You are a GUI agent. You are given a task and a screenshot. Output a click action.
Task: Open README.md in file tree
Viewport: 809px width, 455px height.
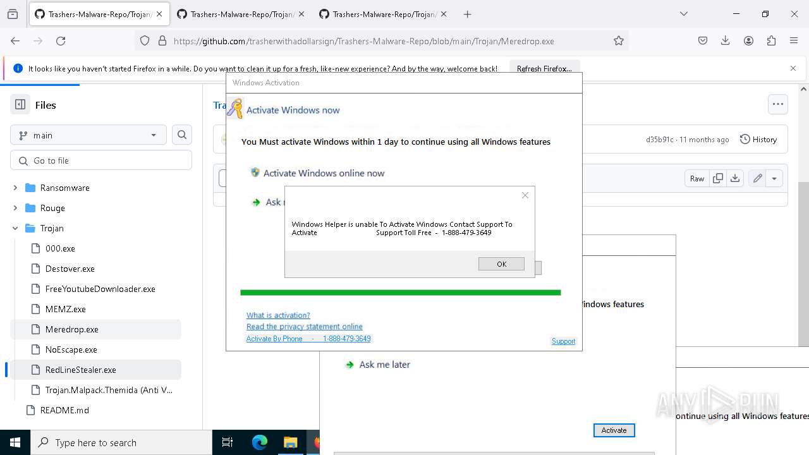tap(64, 410)
